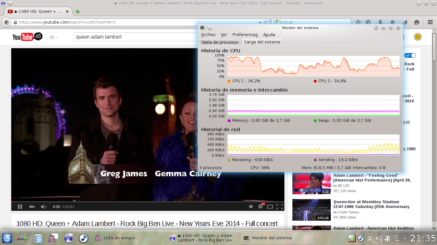437x245 pixels.
Task: Click the Monitor del sistema help button
Action: 376,28
